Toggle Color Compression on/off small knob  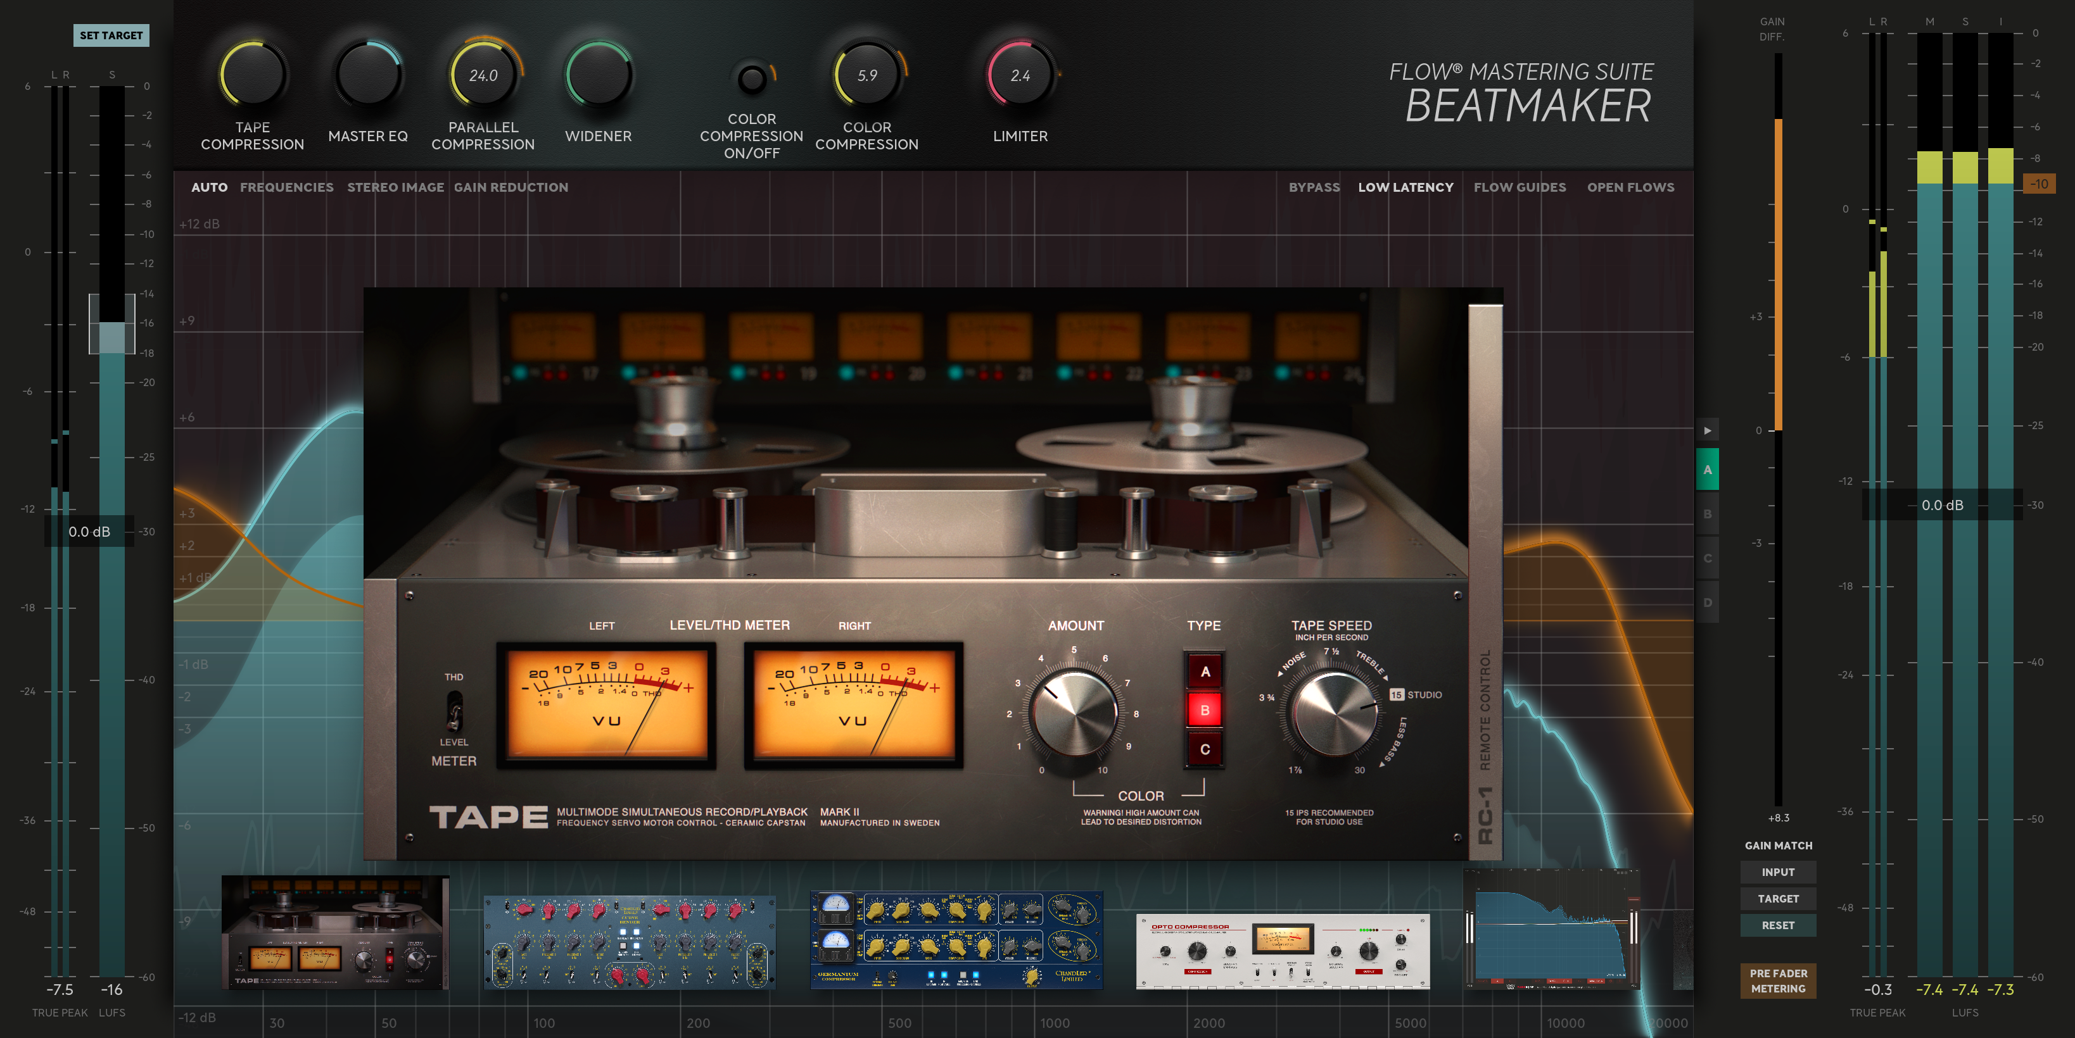point(752,79)
